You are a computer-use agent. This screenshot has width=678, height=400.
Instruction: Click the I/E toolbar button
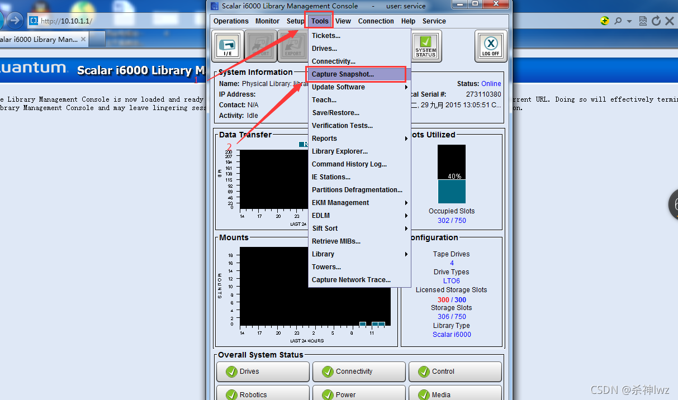click(227, 46)
